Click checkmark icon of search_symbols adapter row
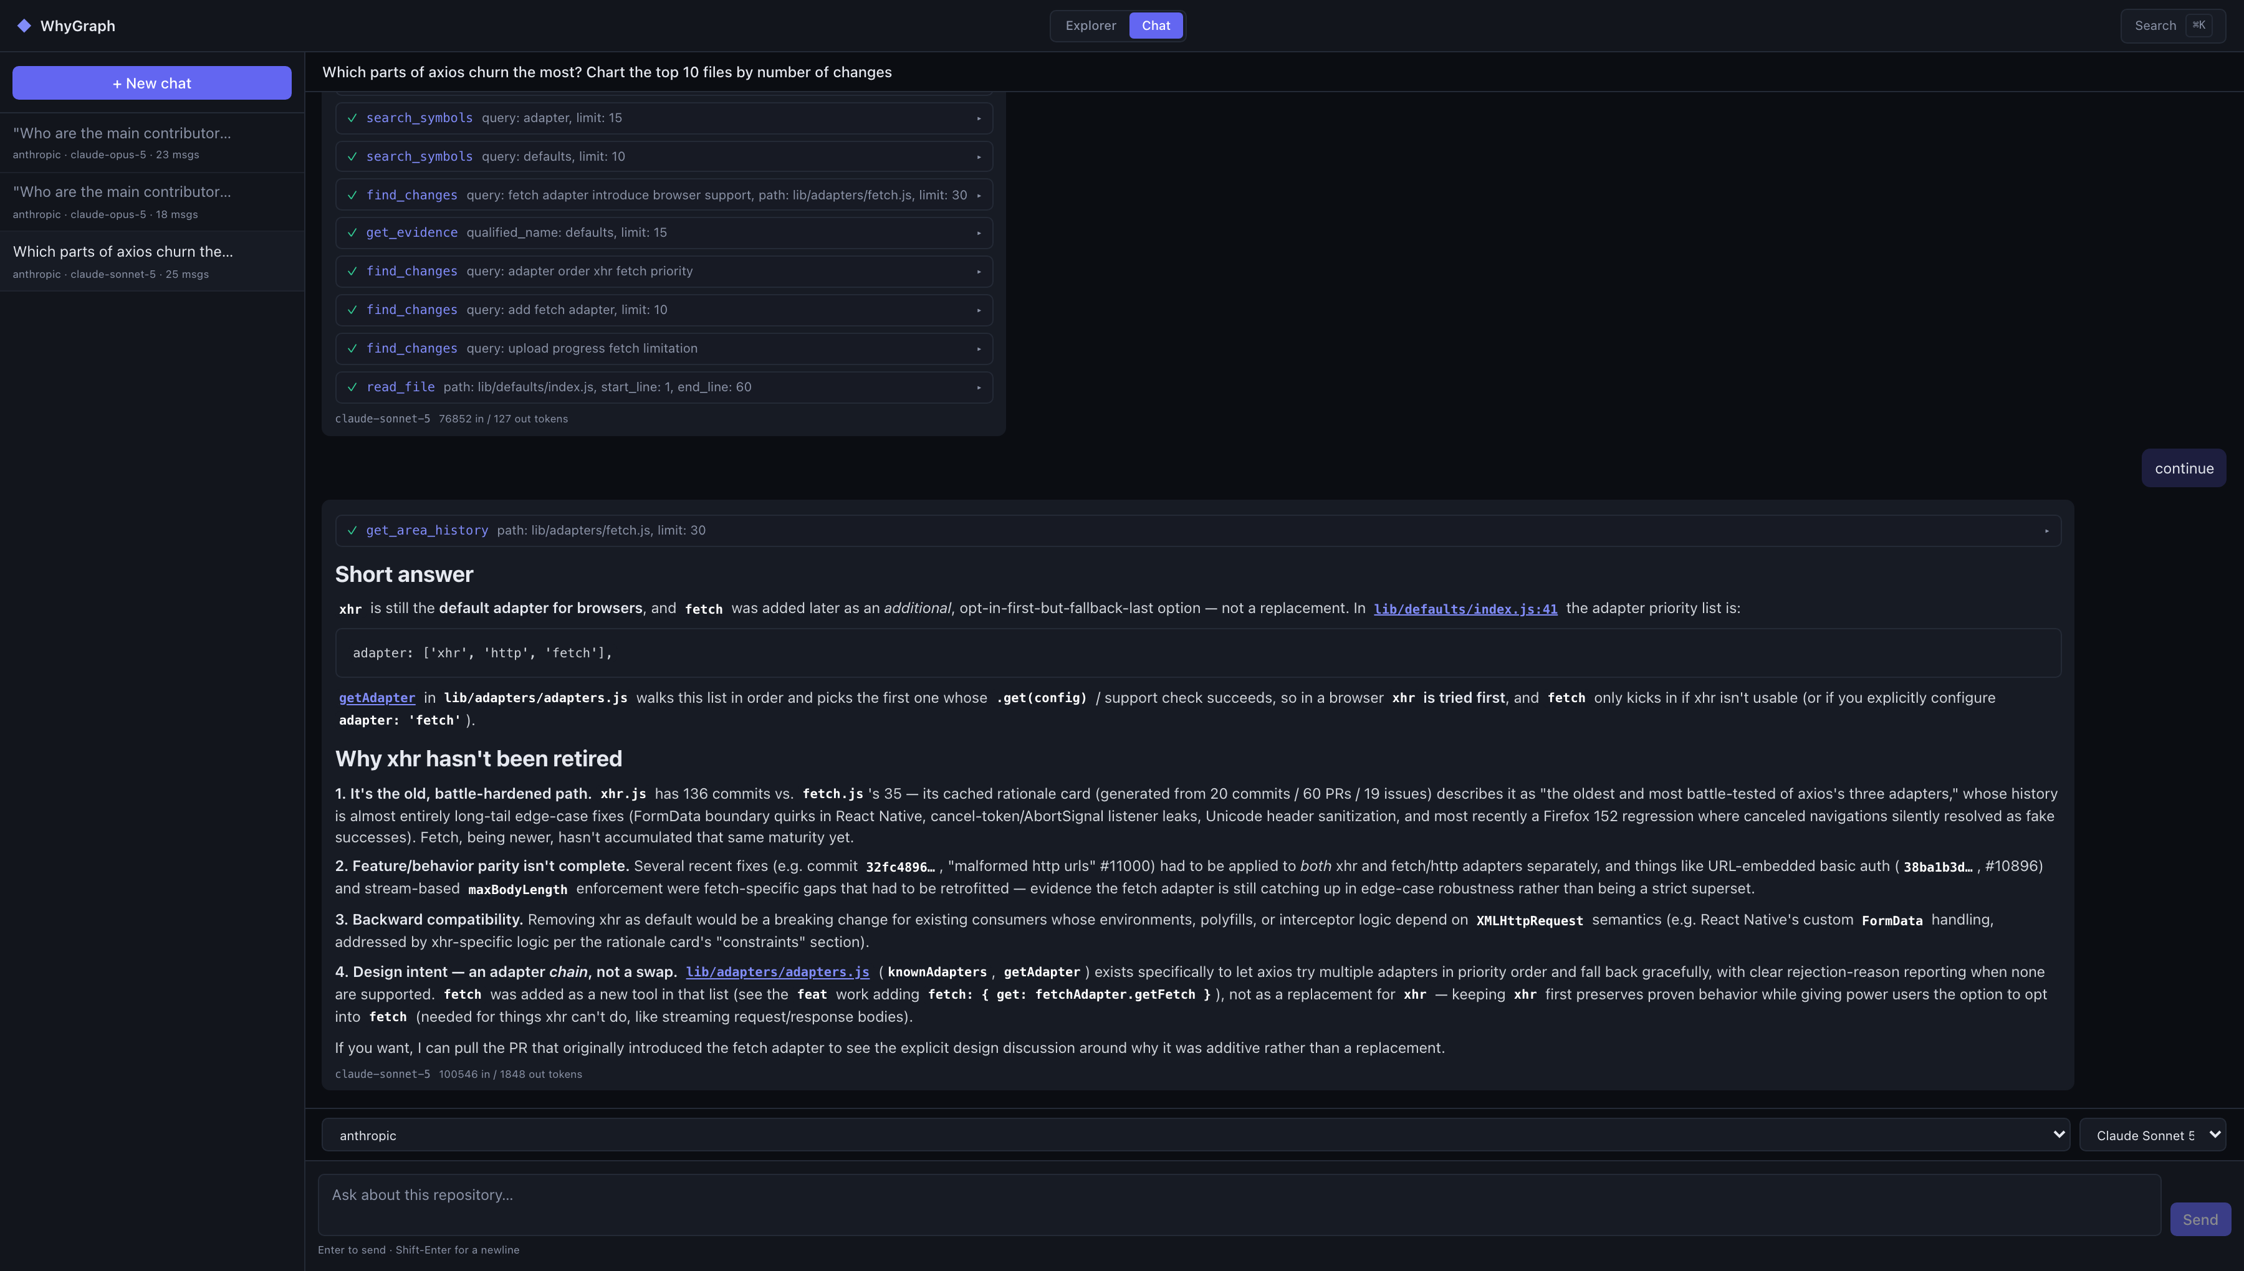The width and height of the screenshot is (2244, 1271). [x=352, y=118]
